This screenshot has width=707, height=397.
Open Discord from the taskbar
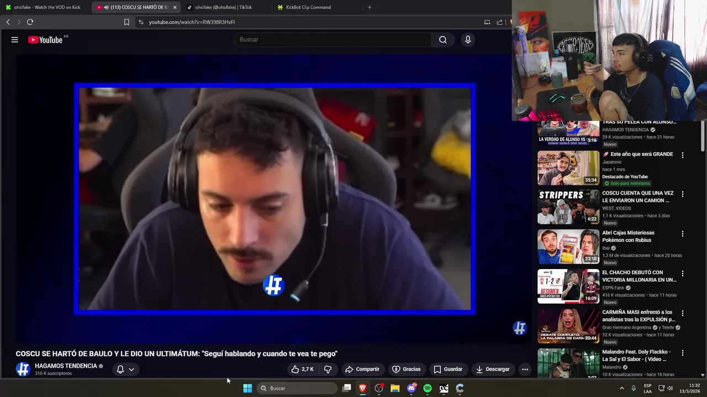point(411,388)
